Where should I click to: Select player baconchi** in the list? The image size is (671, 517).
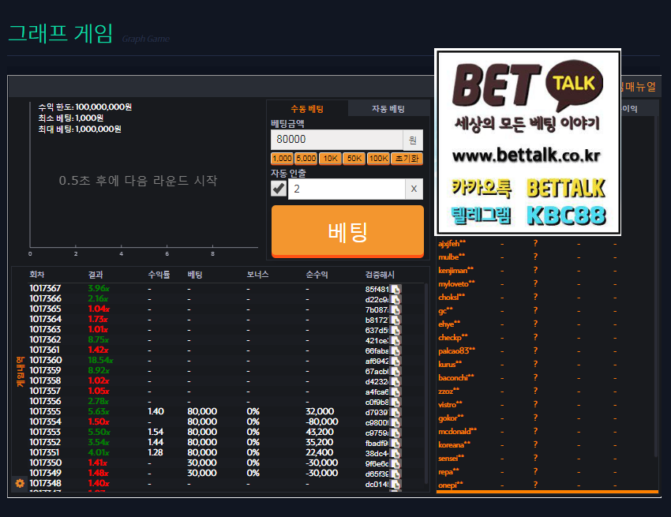click(455, 378)
